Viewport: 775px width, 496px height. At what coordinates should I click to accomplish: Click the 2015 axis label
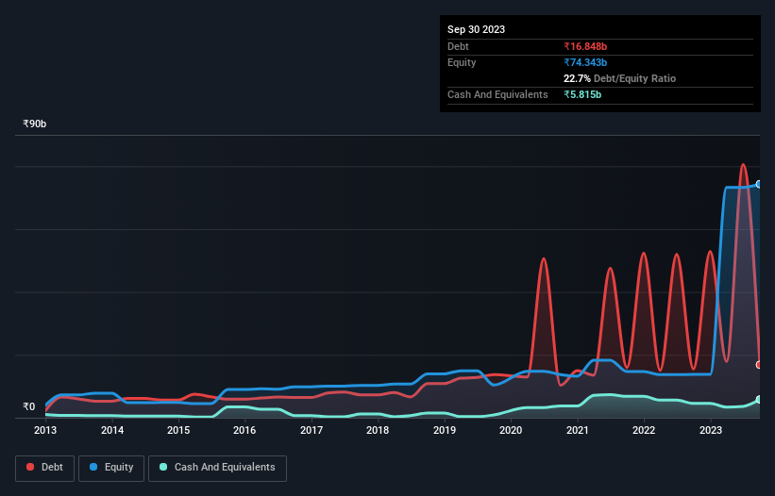pos(178,430)
